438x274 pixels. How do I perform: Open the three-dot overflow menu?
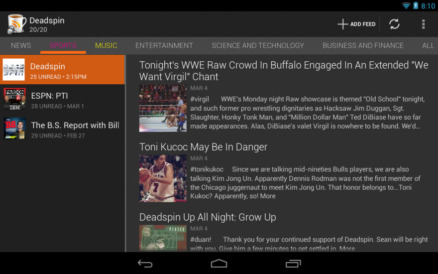(x=423, y=24)
